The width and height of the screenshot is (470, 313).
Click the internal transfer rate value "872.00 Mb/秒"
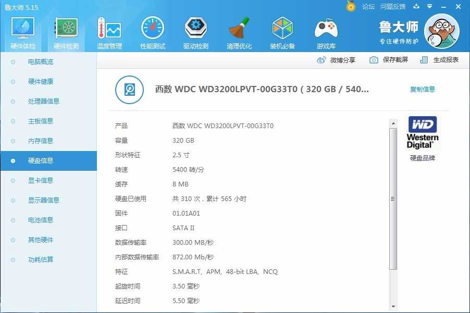193,257
